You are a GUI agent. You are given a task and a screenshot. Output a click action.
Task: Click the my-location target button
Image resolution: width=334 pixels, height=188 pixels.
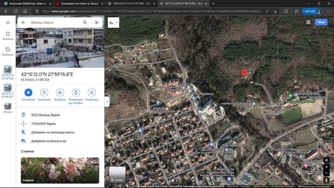(x=326, y=160)
